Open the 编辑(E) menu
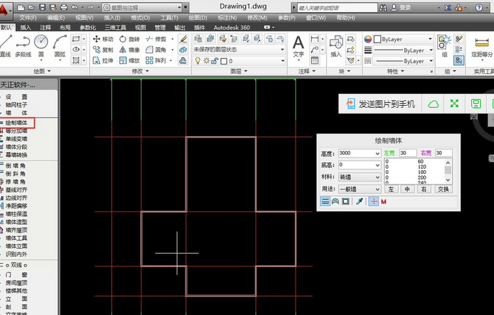Image resolution: width=494 pixels, height=315 pixels. tap(56, 18)
